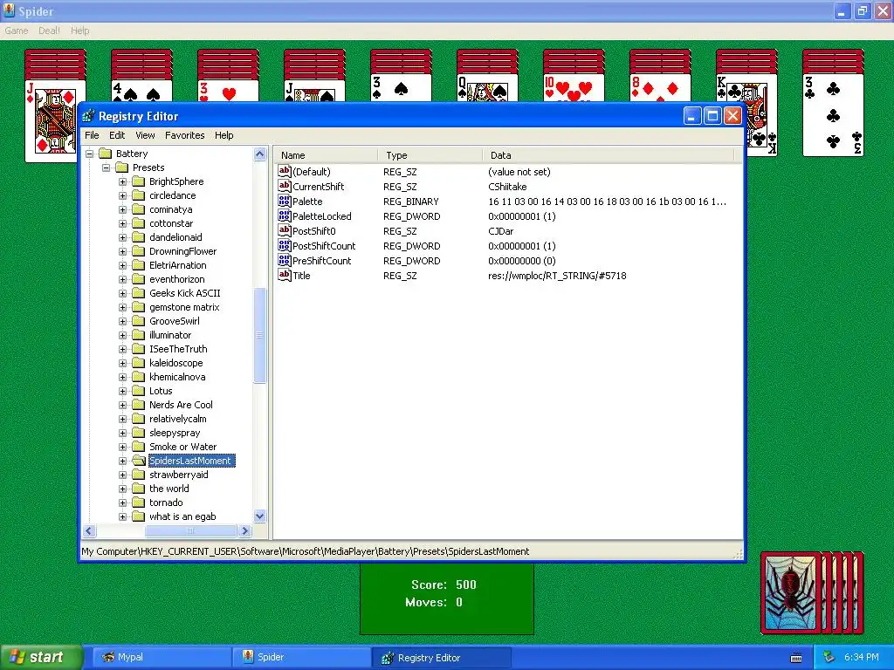Expand the Geeks Kick ASCII key
894x670 pixels.
click(x=122, y=293)
